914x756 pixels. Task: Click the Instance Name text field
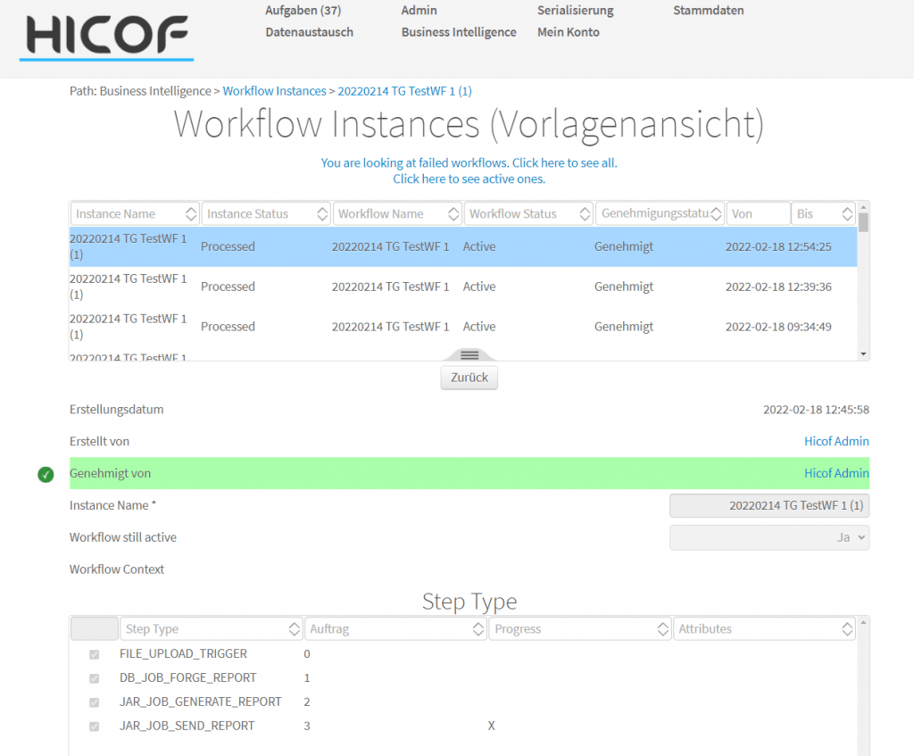click(769, 505)
